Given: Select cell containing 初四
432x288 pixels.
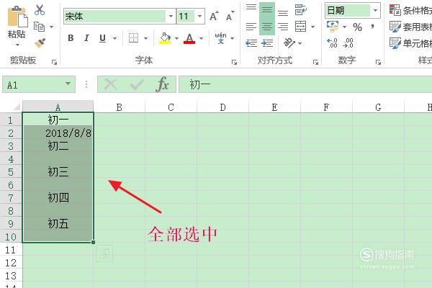Looking at the screenshot, I should pyautogui.click(x=58, y=197).
